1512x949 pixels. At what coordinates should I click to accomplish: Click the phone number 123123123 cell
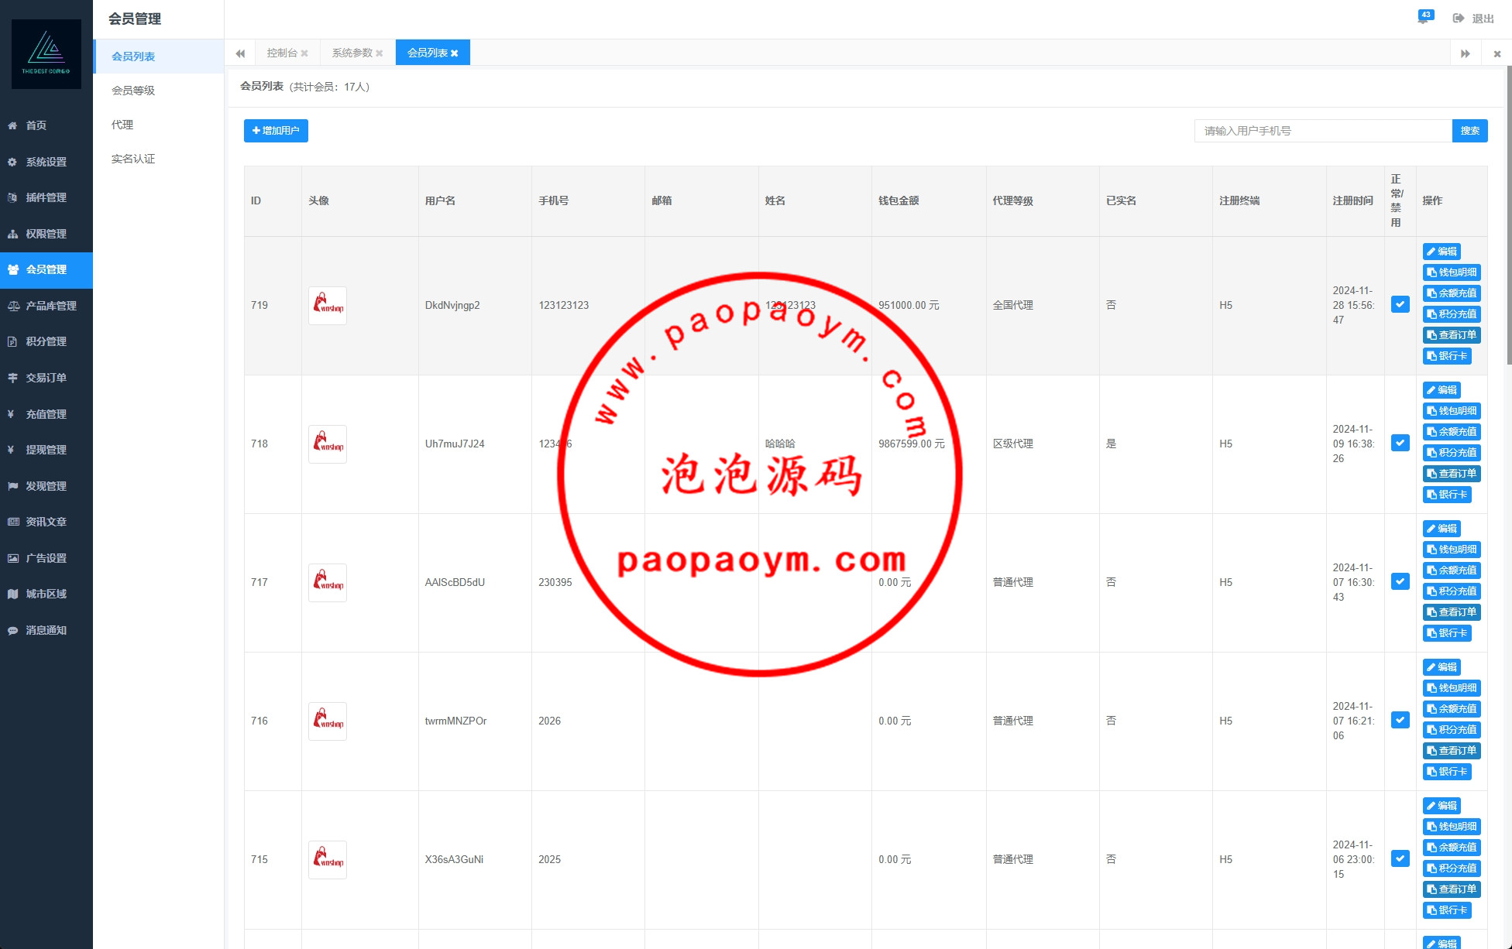564,306
